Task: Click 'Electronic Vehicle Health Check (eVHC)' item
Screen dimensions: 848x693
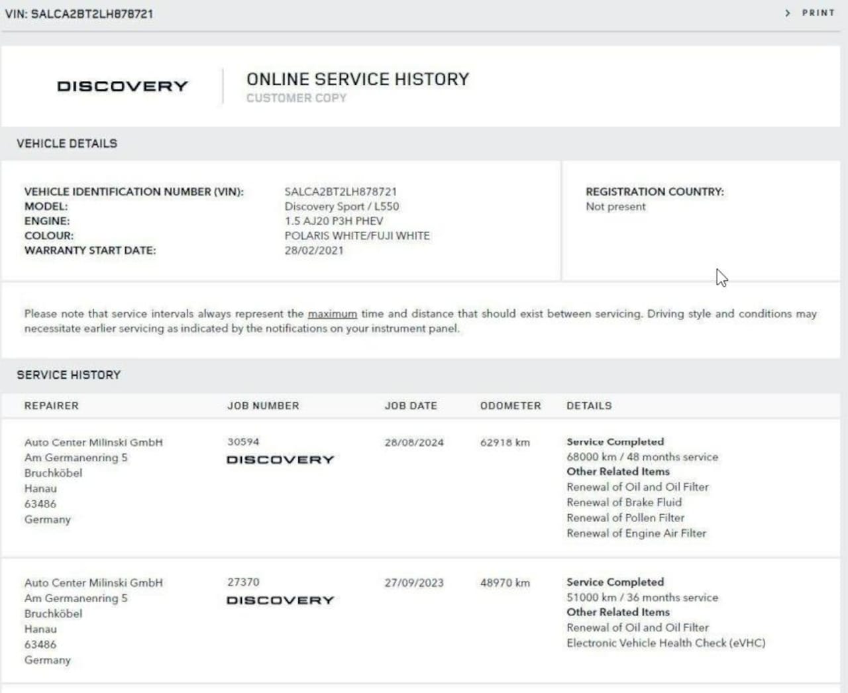Action: pos(666,643)
